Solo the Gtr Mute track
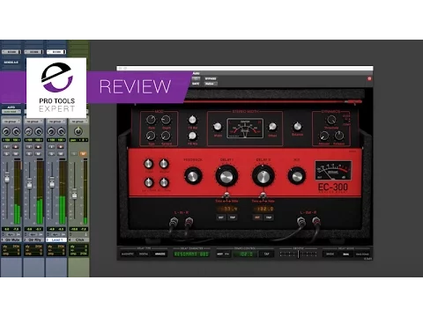The image size is (423, 317). 7,153
